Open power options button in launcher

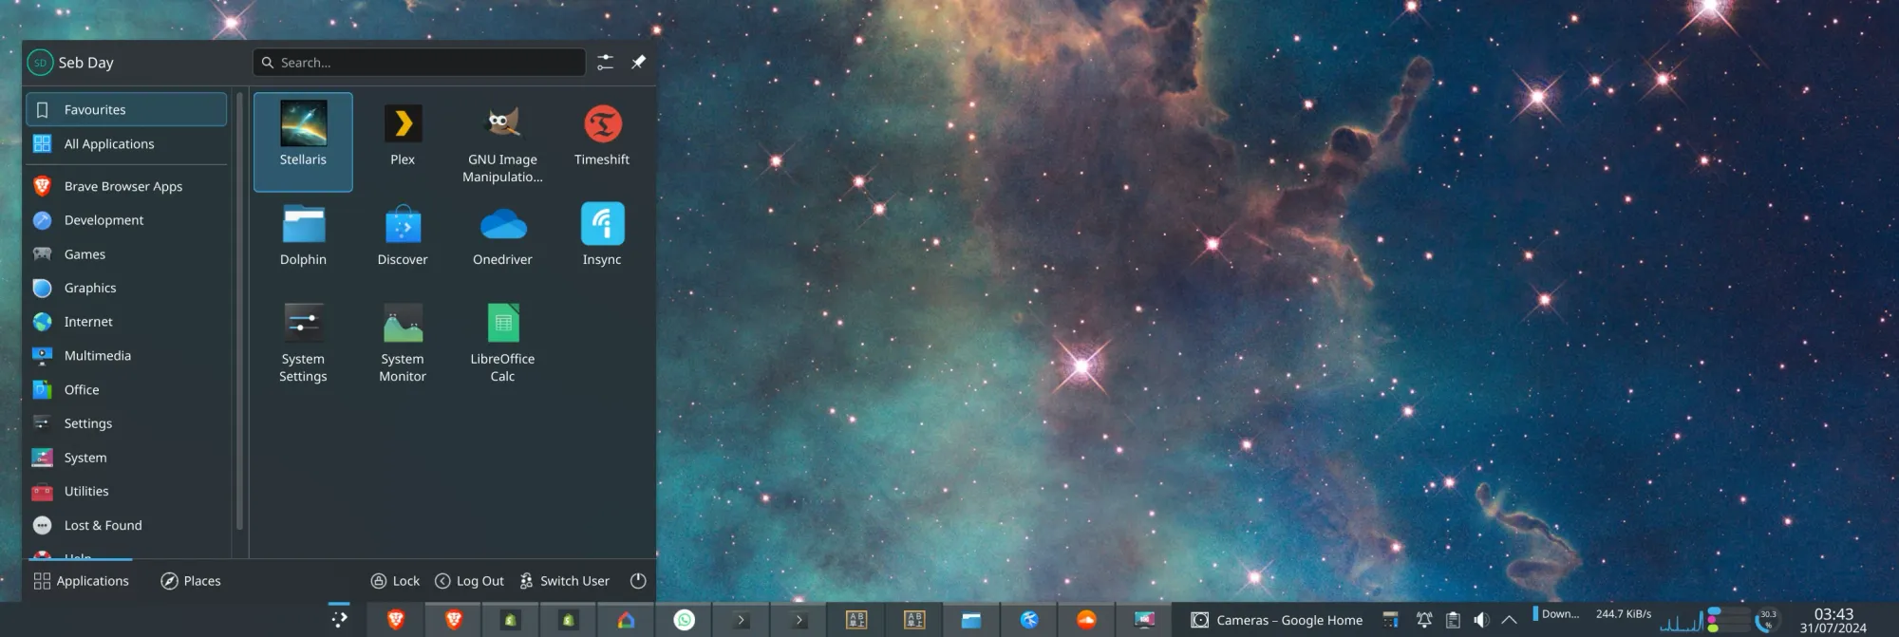pos(638,581)
